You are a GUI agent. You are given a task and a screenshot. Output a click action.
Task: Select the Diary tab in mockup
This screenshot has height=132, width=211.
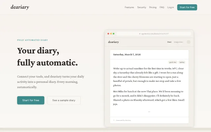[x=169, y=42]
